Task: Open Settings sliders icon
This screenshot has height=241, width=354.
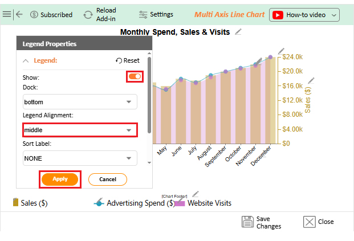Action: 142,14
